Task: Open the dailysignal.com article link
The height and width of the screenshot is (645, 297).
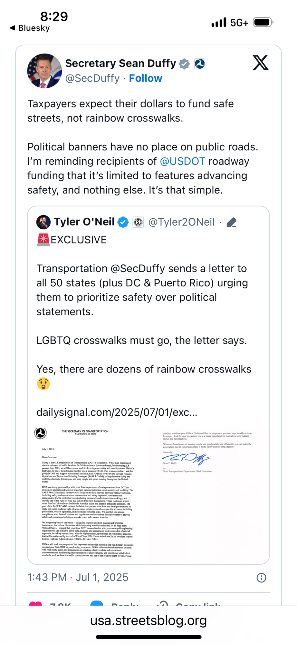Action: point(117,412)
